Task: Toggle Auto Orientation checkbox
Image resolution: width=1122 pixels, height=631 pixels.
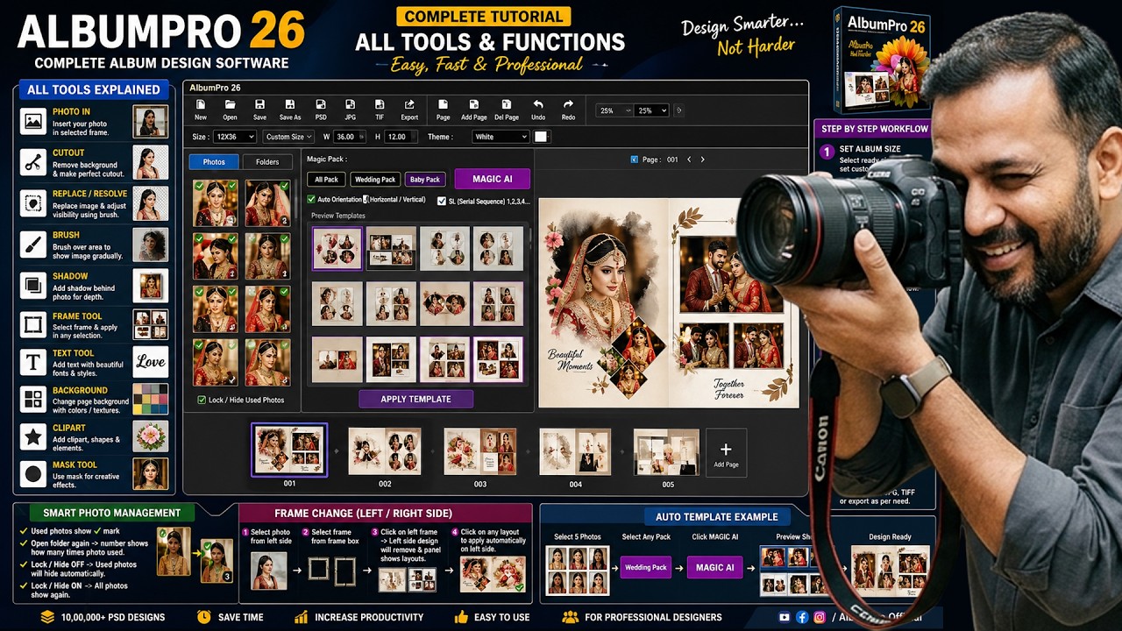Action: coord(311,200)
